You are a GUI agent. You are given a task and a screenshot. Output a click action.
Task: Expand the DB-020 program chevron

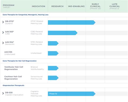pyautogui.click(x=3, y=93)
